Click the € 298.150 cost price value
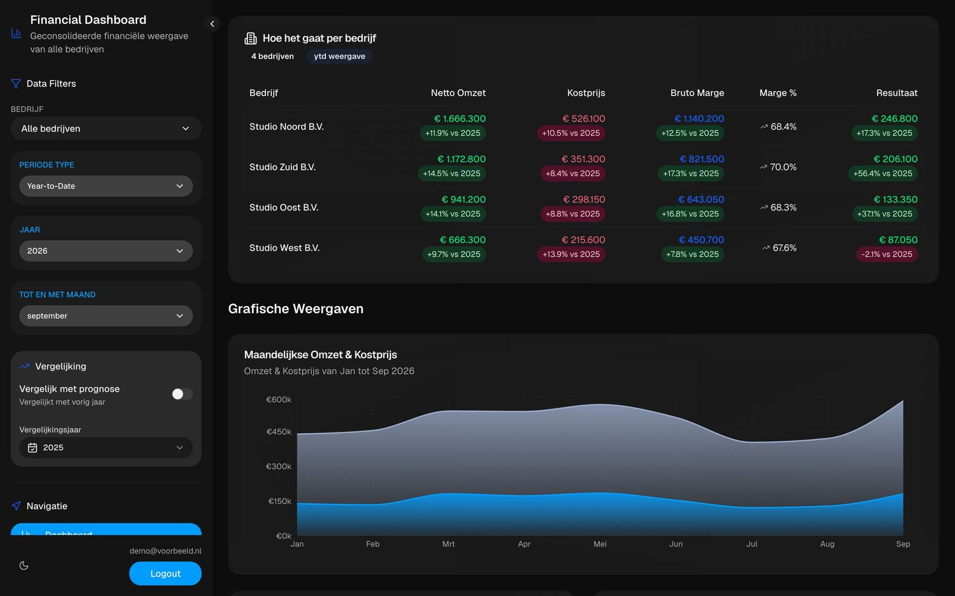The width and height of the screenshot is (955, 596). click(x=584, y=200)
